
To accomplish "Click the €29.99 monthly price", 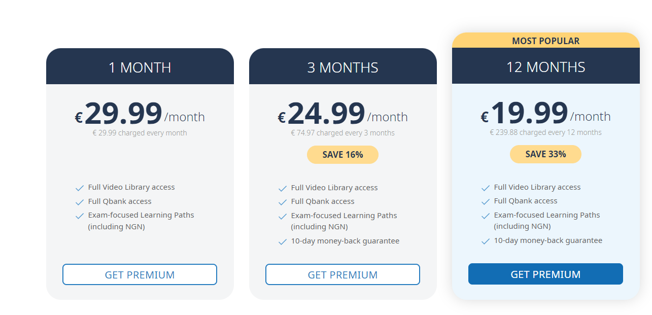I will pyautogui.click(x=122, y=114).
